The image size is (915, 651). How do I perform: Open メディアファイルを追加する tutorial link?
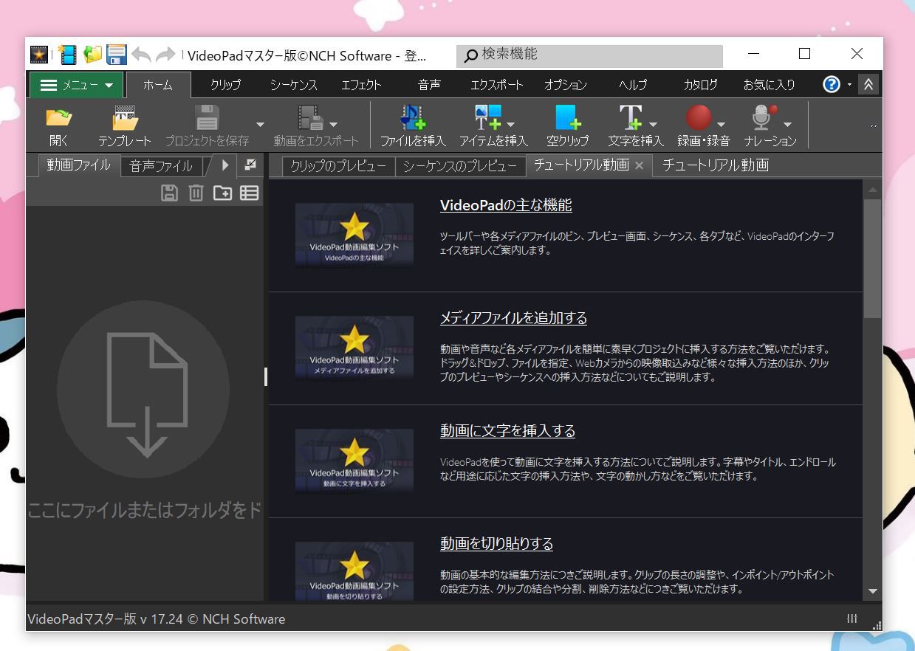pyautogui.click(x=513, y=318)
